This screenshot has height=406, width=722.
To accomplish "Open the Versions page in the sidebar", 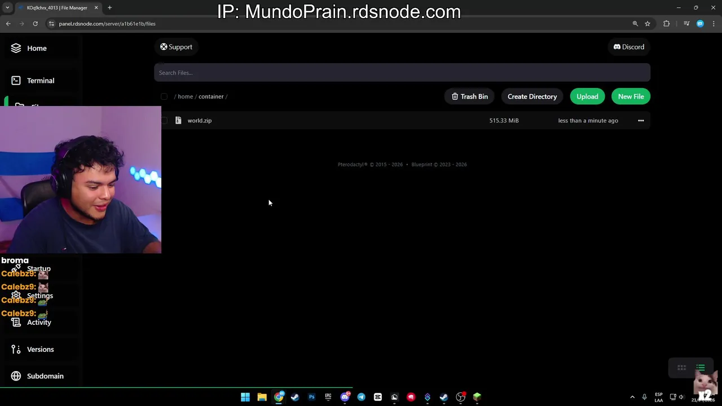I will coord(41,350).
